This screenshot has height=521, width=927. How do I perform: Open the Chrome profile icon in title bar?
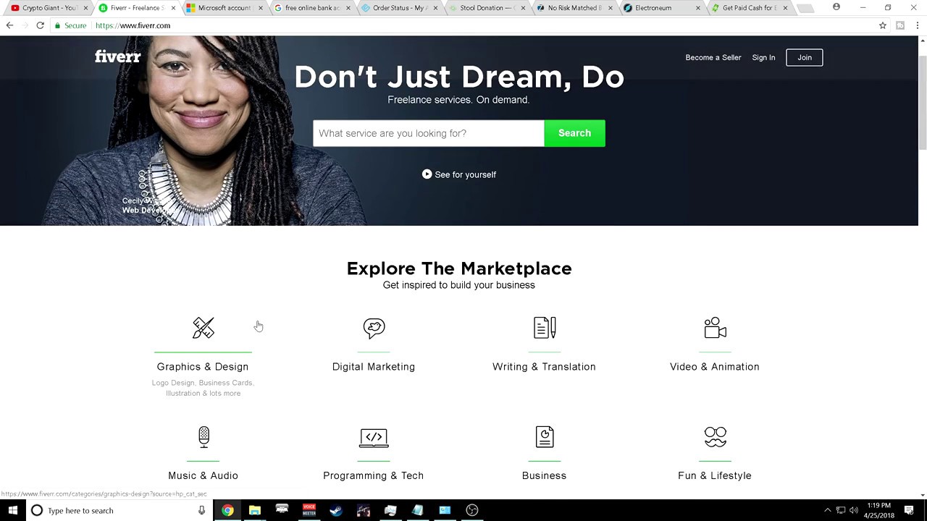pos(836,7)
